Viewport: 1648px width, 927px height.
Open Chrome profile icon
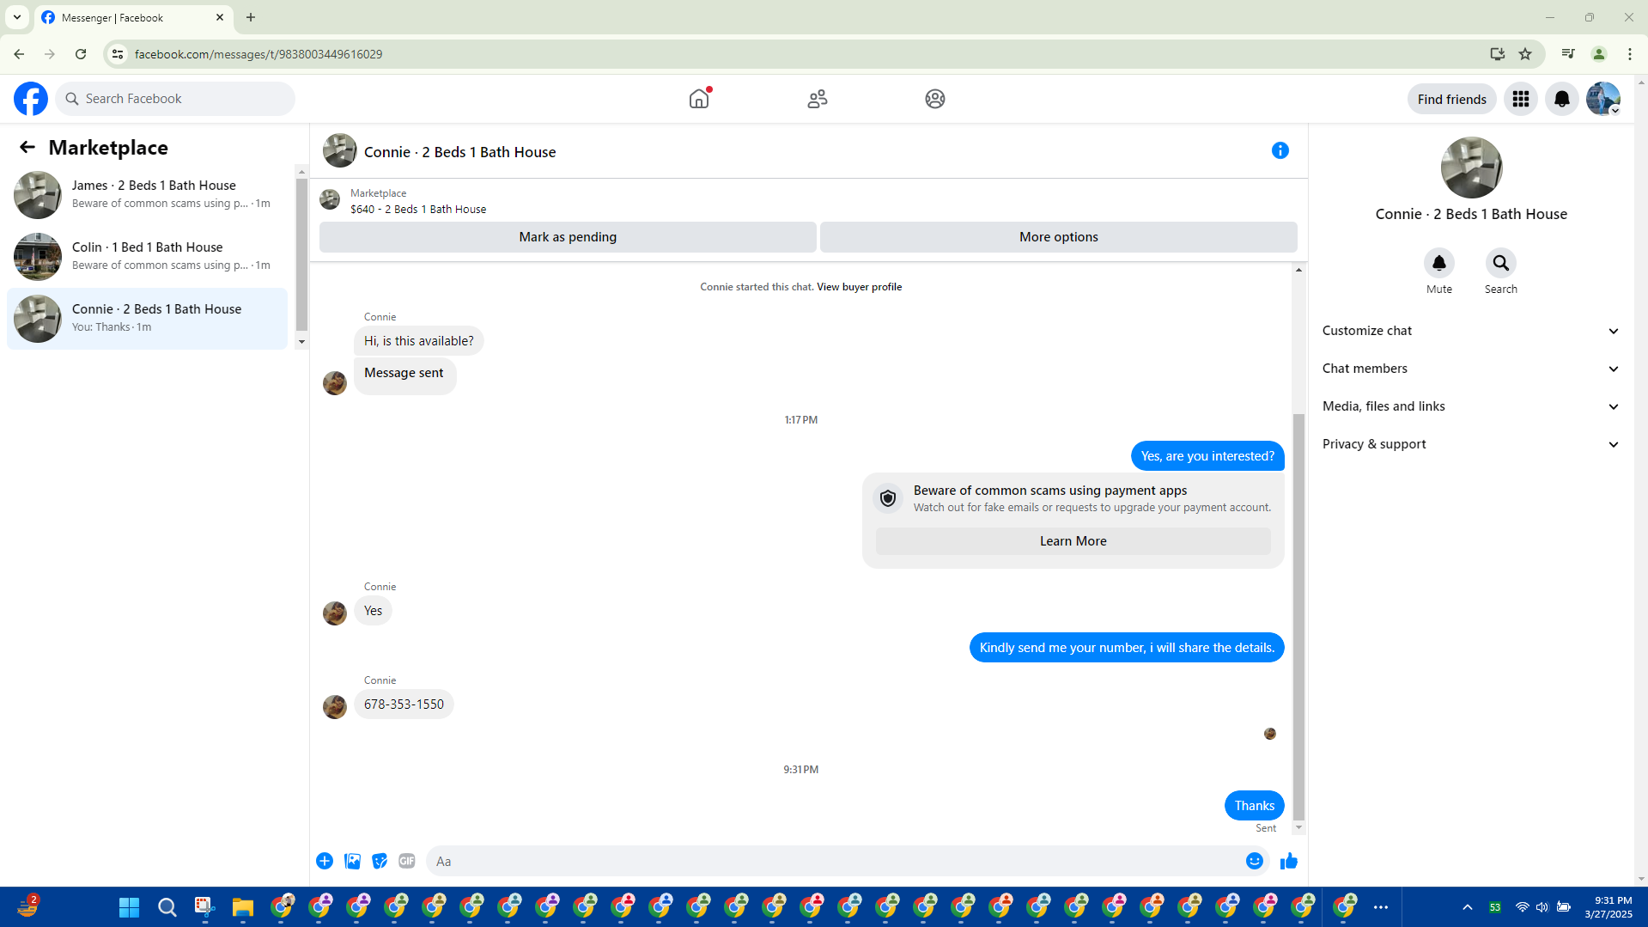tap(1599, 54)
